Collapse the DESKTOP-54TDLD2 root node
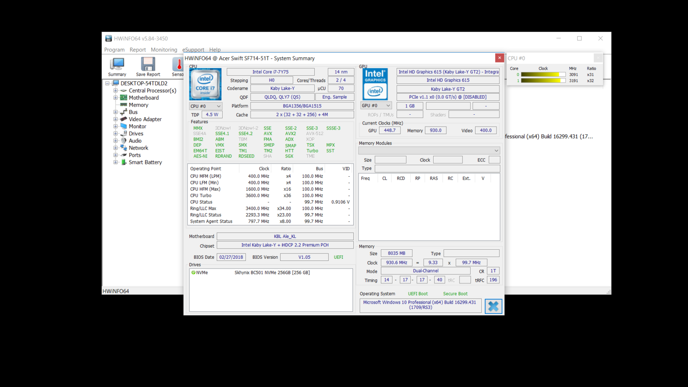Image resolution: width=688 pixels, height=387 pixels. click(107, 83)
